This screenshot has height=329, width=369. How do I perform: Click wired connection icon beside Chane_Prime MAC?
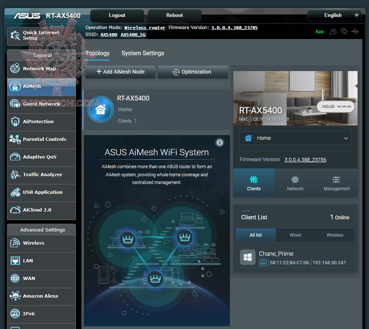click(x=263, y=262)
